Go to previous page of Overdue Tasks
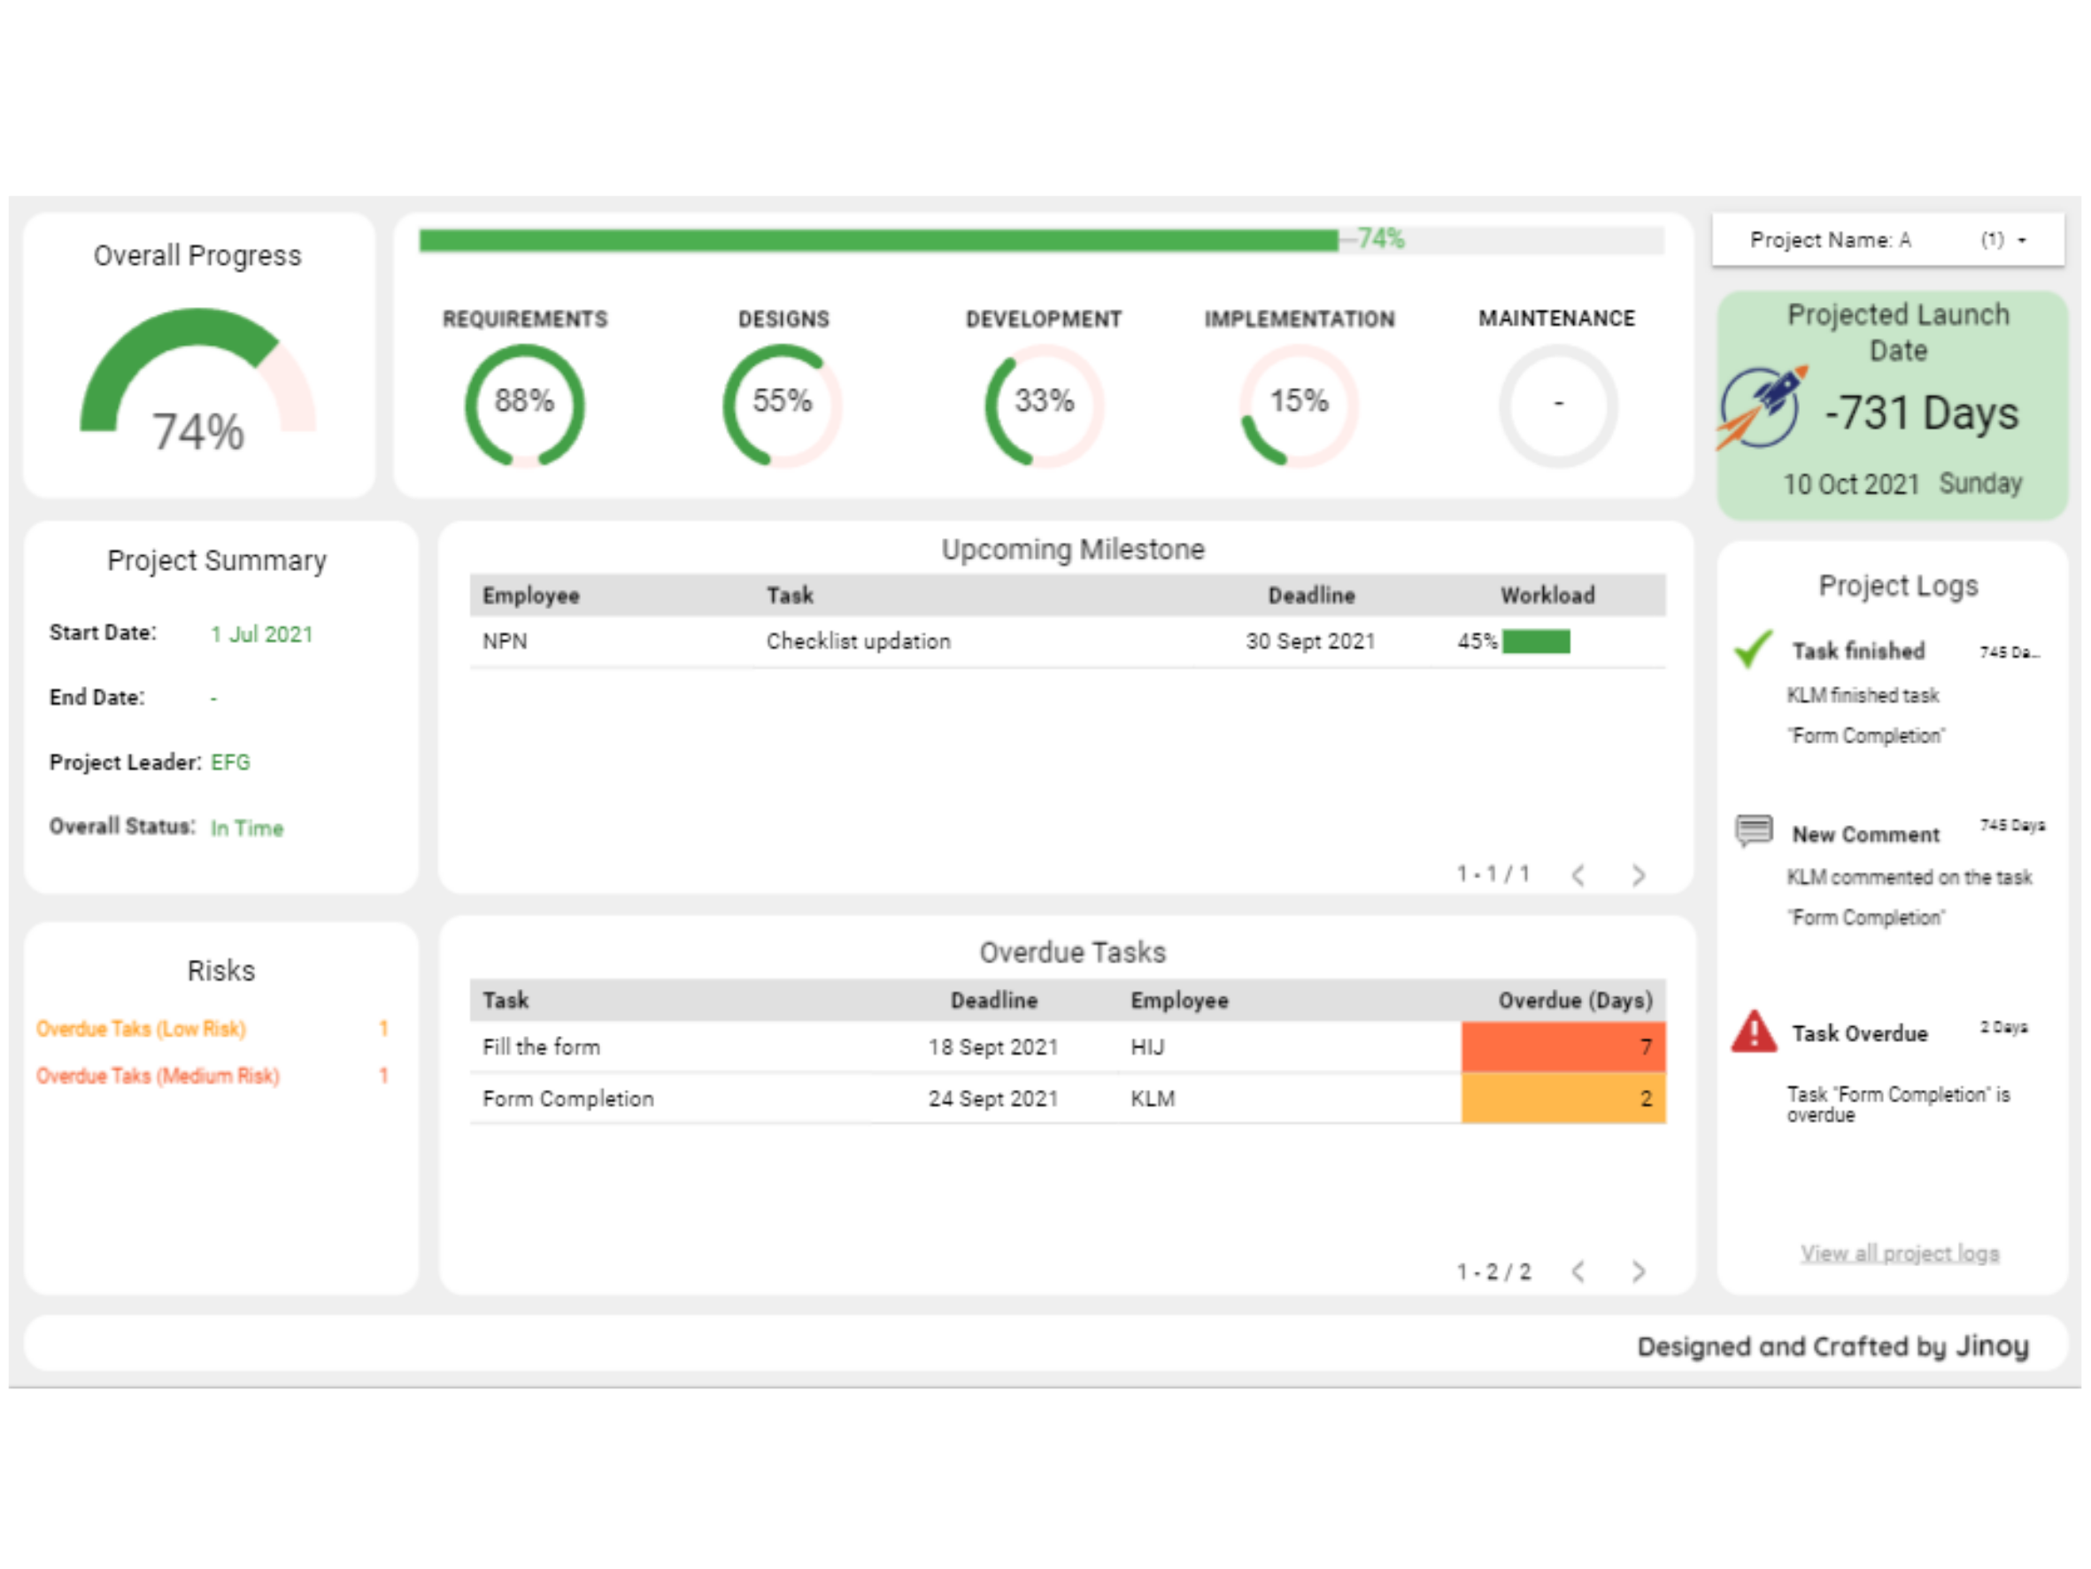The image size is (2091, 1569). pyautogui.click(x=1578, y=1271)
